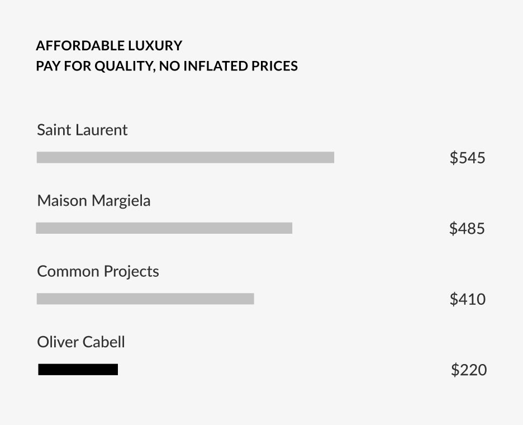Click the word Cabell
The height and width of the screenshot is (425, 523).
point(103,342)
